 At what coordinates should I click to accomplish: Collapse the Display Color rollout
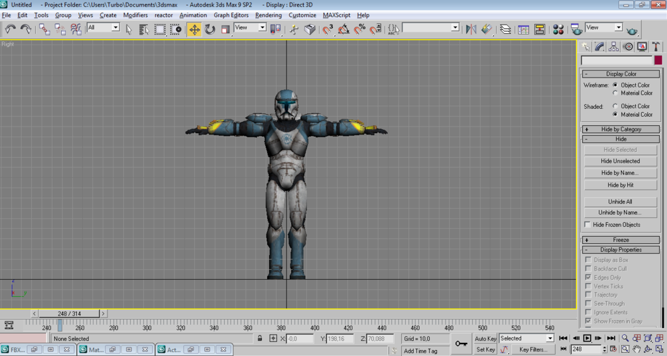point(621,74)
